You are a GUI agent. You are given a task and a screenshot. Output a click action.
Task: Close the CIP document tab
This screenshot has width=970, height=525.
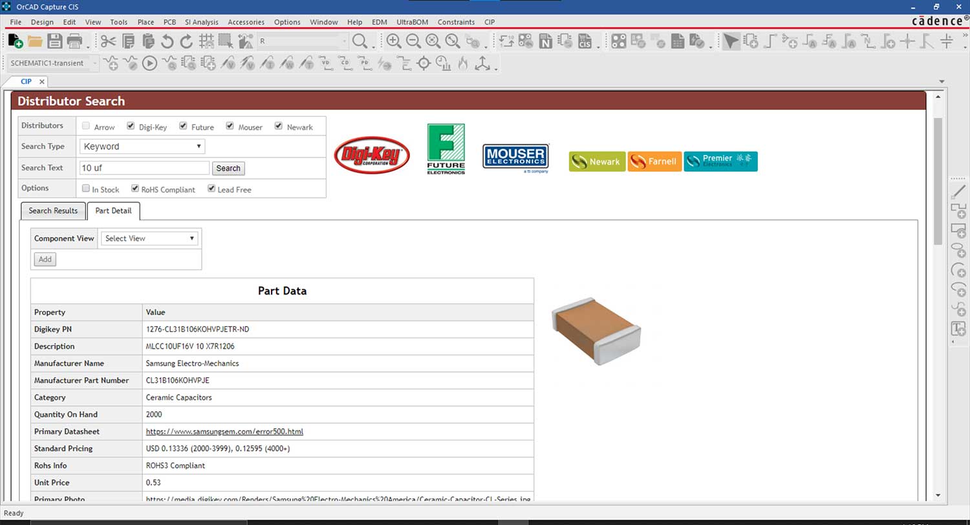[42, 81]
